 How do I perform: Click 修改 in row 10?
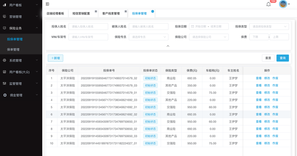267,143
